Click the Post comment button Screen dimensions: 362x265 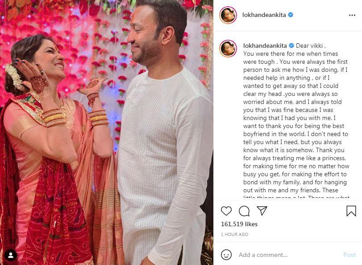350,255
